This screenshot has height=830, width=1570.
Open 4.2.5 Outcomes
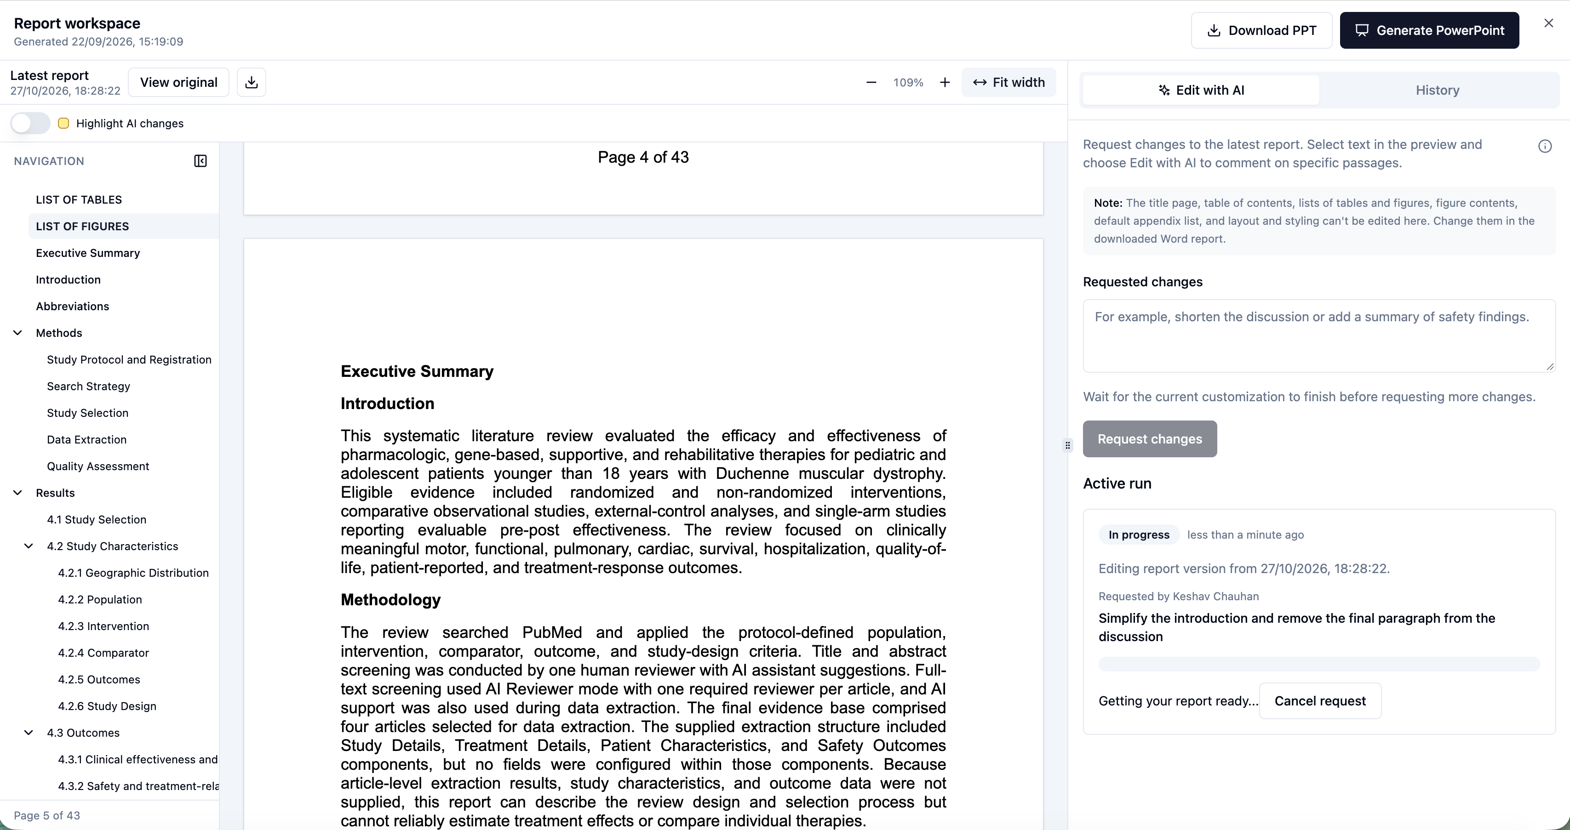99,680
